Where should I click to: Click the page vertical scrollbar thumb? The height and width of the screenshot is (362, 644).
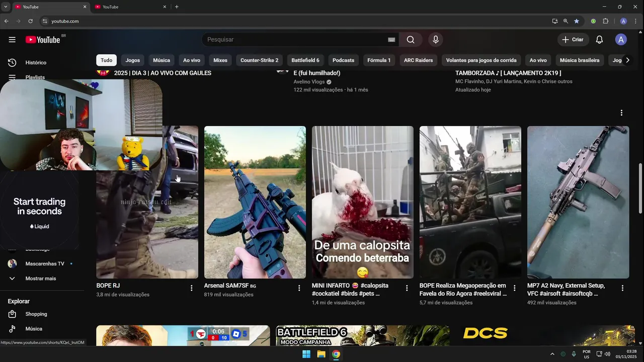(640, 188)
